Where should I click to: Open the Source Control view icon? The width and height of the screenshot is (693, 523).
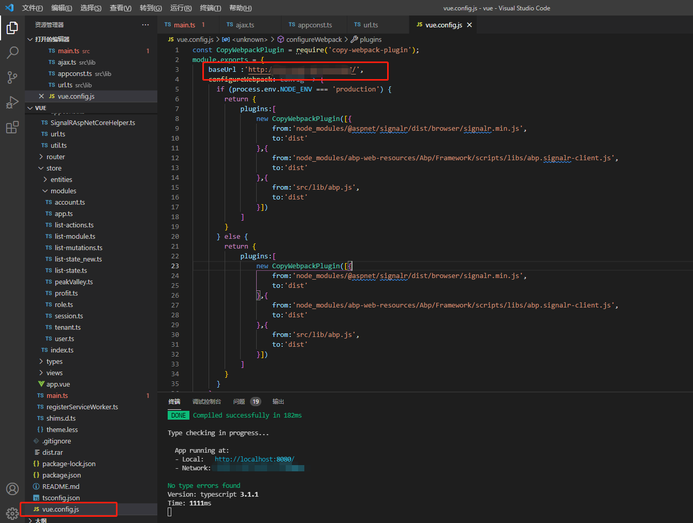[x=12, y=78]
